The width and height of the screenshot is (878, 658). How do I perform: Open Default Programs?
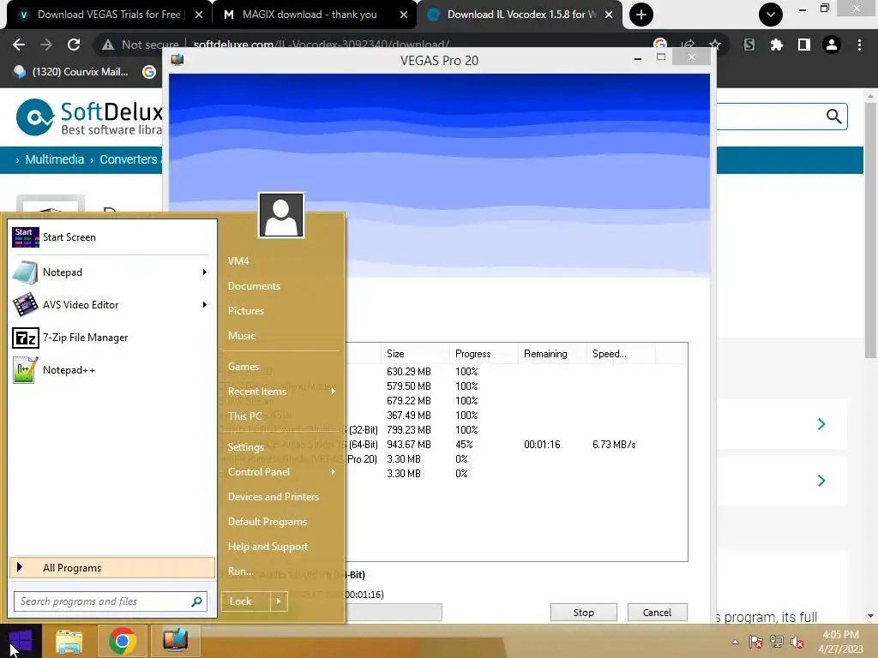268,522
